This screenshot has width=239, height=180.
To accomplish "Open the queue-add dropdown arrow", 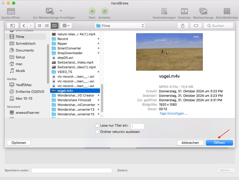I will (x=61, y=11).
